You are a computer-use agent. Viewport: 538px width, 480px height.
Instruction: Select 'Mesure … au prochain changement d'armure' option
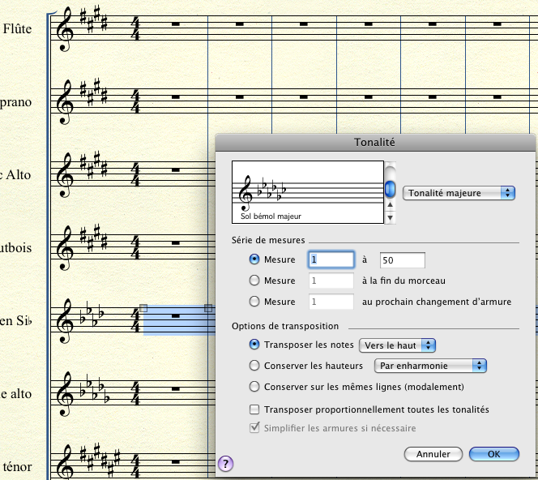[255, 302]
